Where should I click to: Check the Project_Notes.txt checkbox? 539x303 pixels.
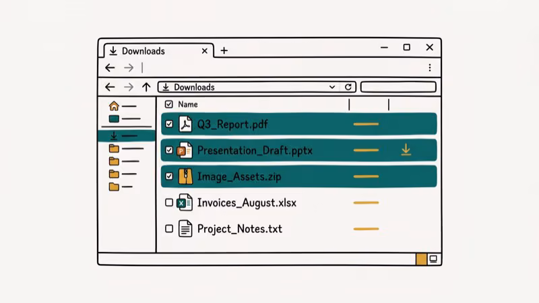click(169, 229)
